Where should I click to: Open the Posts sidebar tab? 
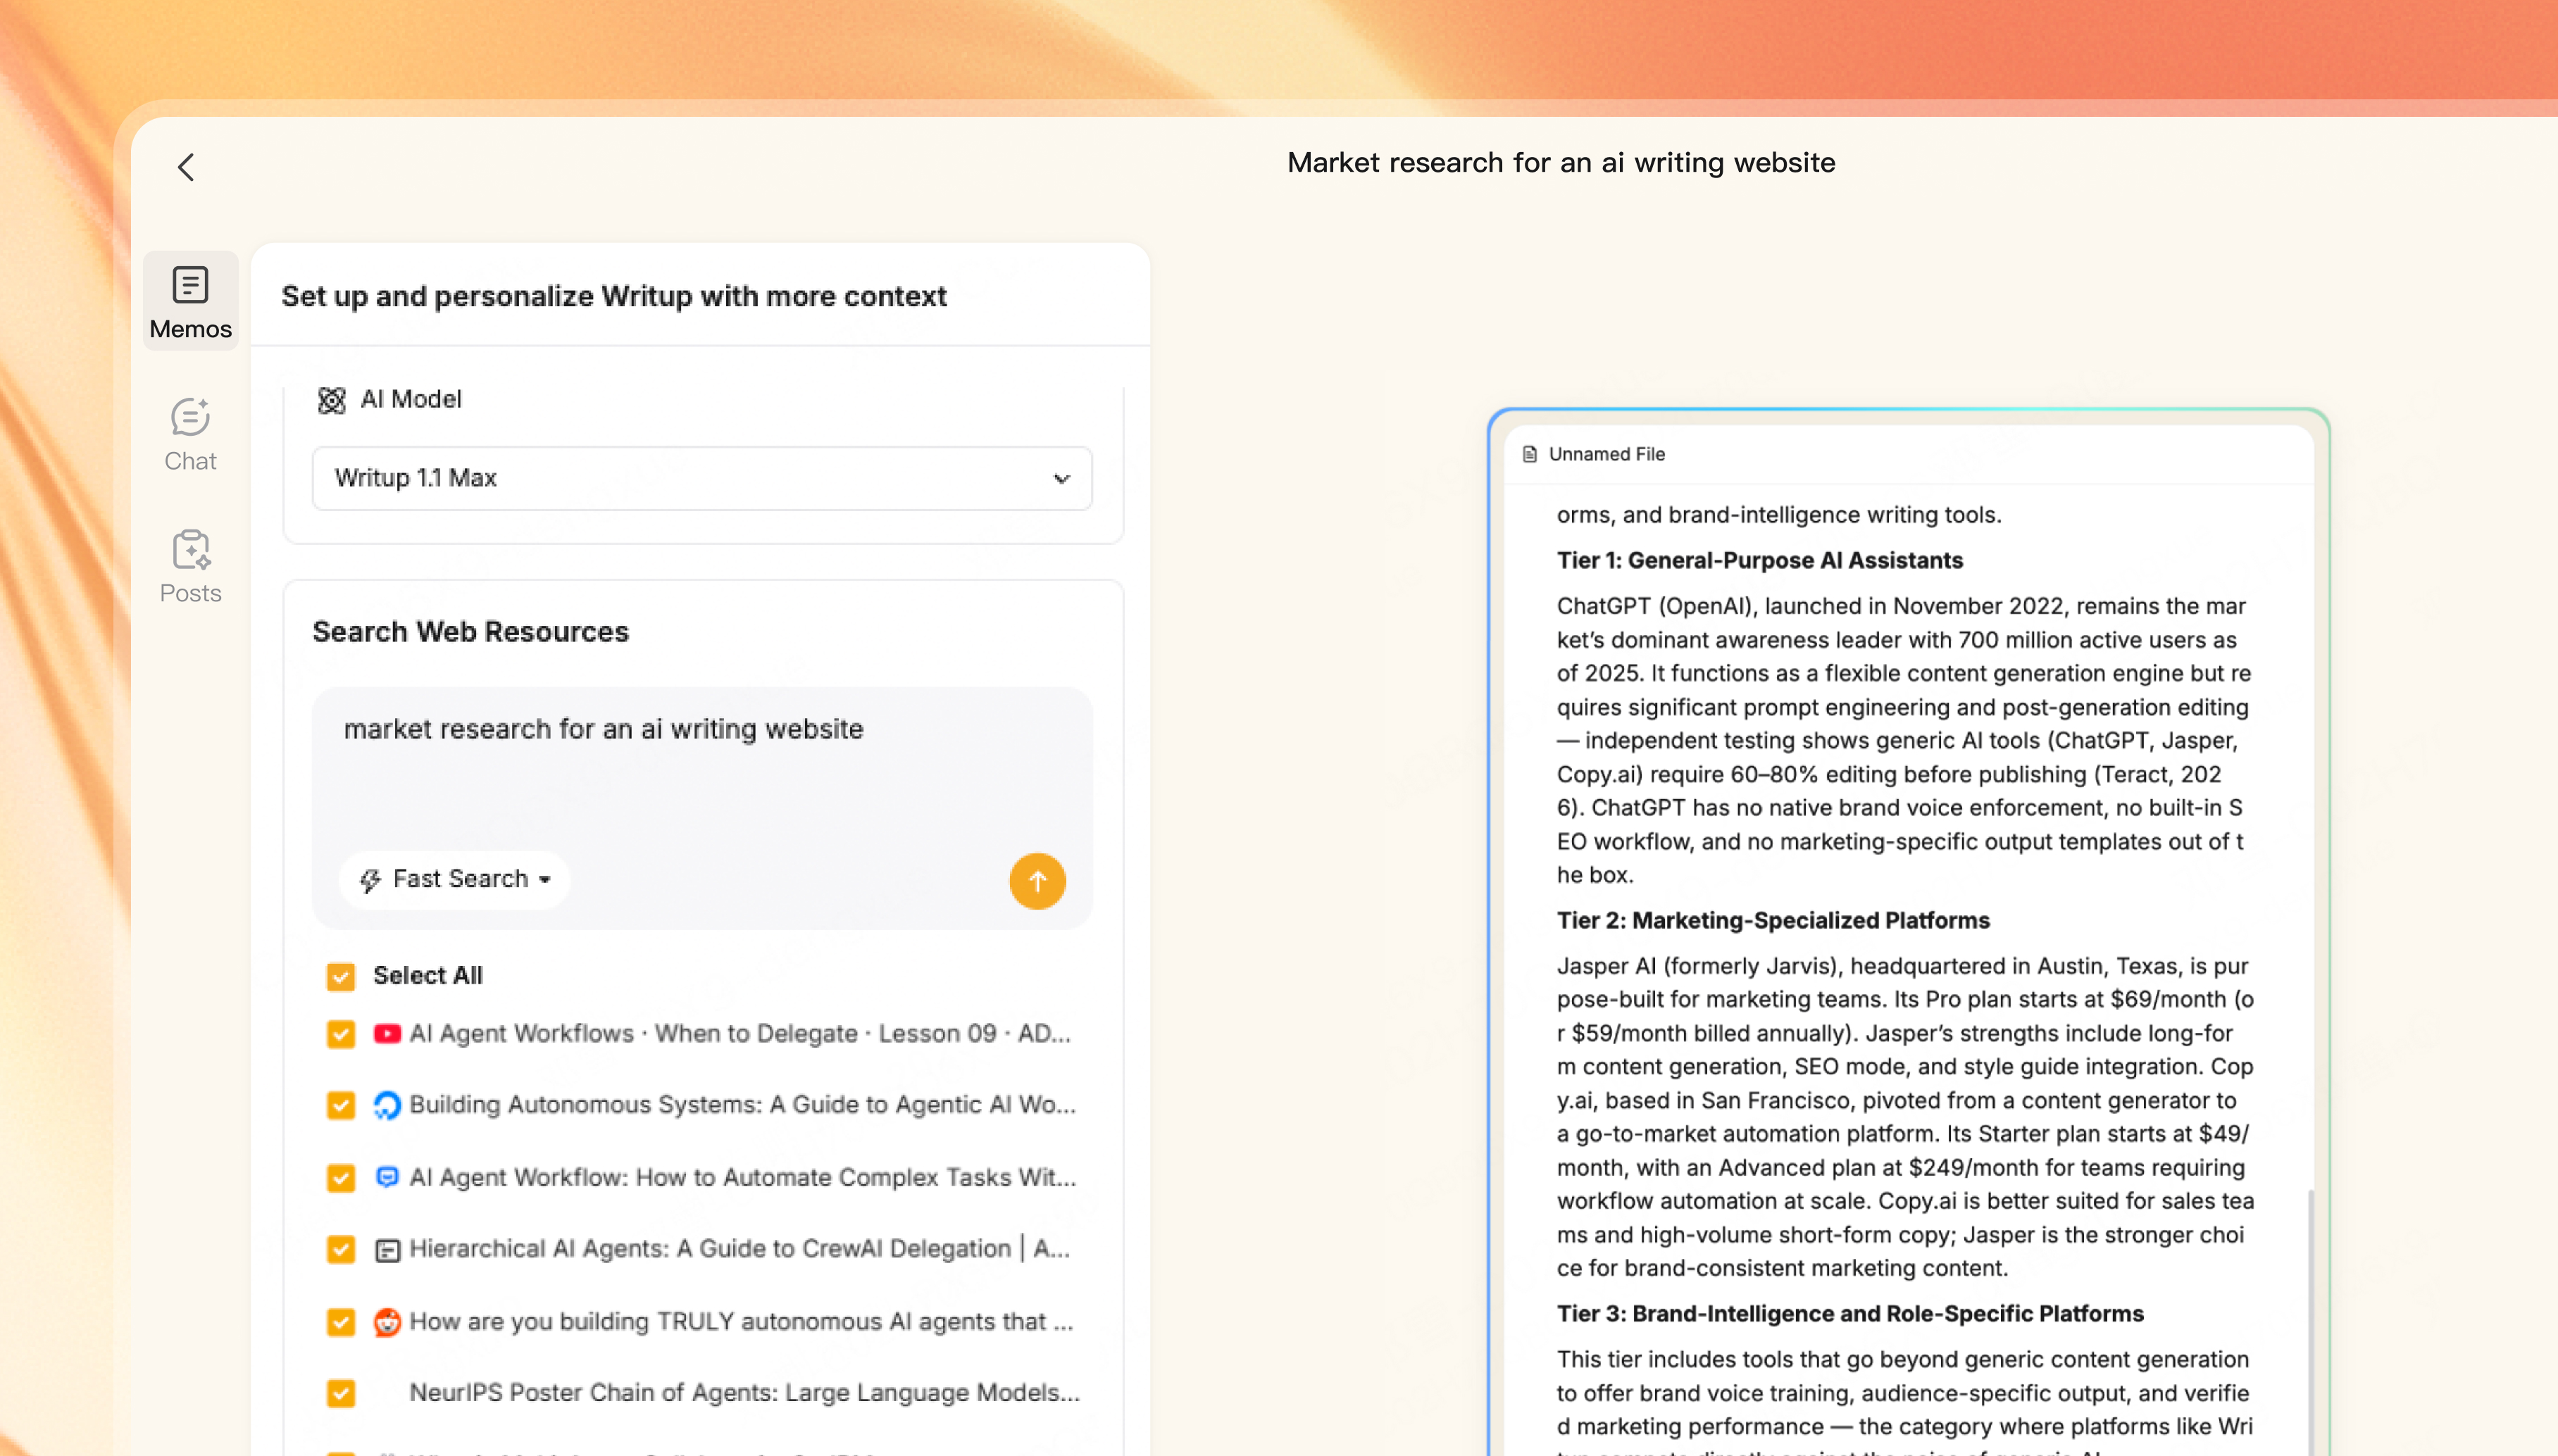pos(190,567)
